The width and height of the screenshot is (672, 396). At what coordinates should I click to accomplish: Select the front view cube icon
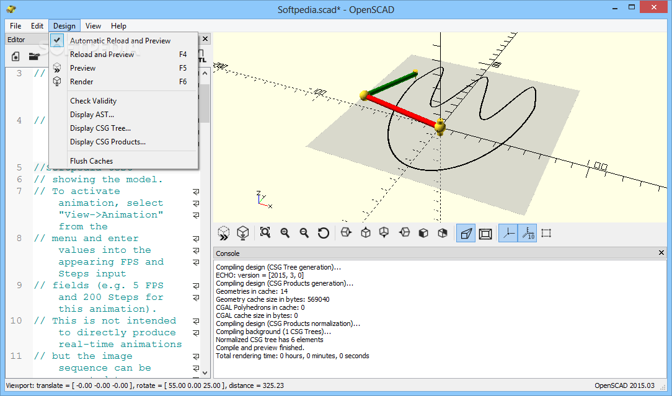tap(423, 233)
